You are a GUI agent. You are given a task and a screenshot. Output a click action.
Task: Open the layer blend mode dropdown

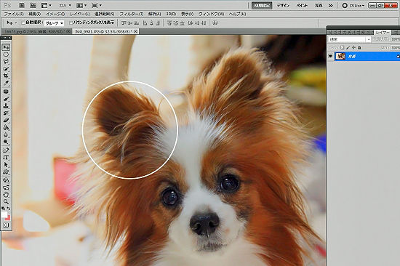pyautogui.click(x=350, y=39)
